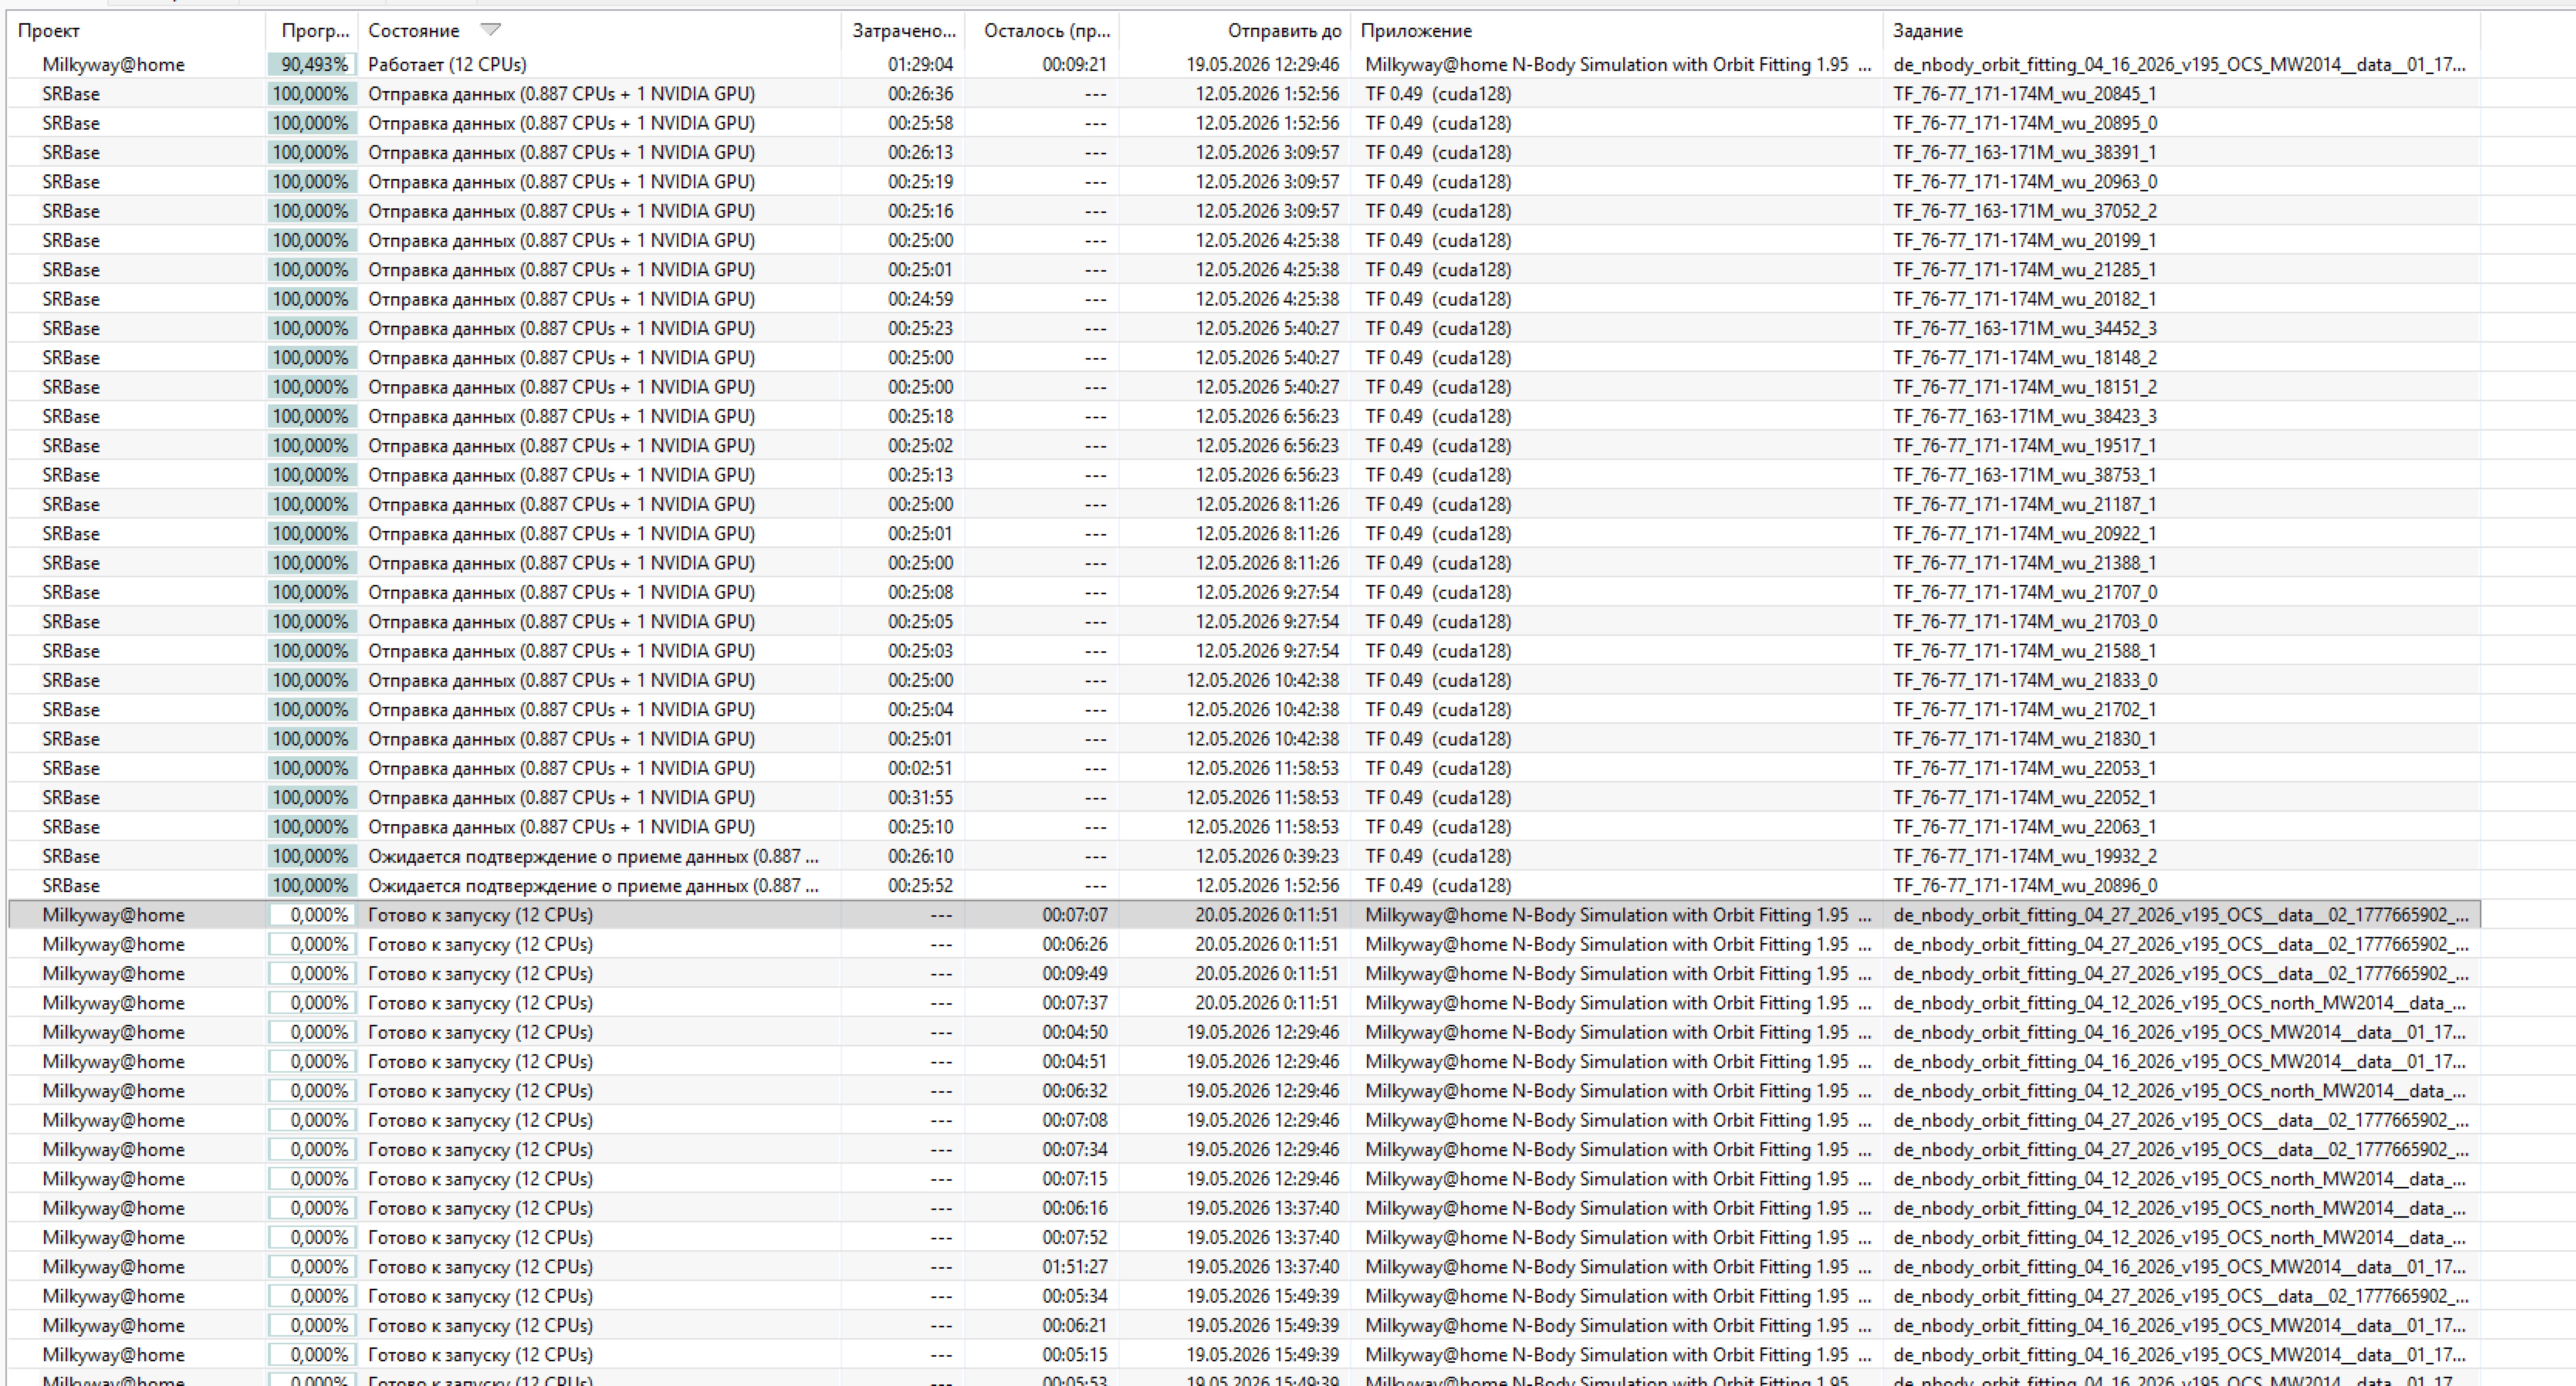This screenshot has height=1386, width=2576.
Task: Select task TF_76-77_171-174M_wu_19517_1
Action: (2024, 446)
